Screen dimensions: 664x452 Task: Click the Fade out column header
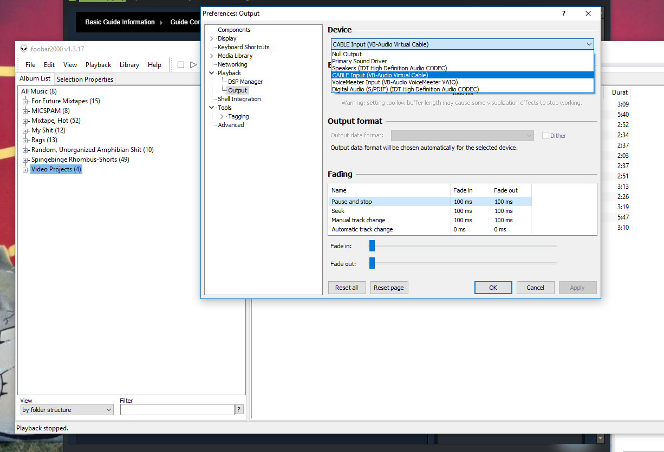511,190
